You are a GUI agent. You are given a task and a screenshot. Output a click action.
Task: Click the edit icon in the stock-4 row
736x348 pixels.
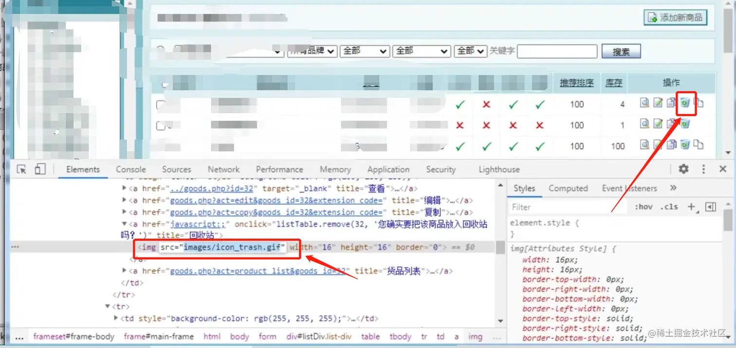(x=658, y=103)
